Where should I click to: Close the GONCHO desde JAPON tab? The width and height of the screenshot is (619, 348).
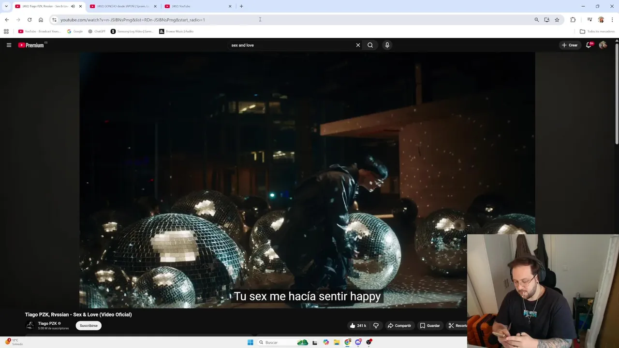point(155,6)
